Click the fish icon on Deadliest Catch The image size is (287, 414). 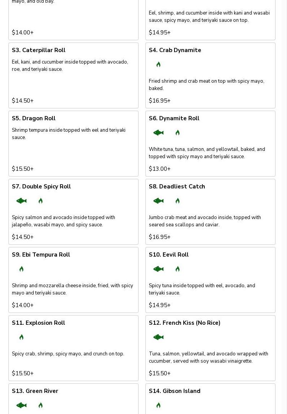tap(158, 201)
